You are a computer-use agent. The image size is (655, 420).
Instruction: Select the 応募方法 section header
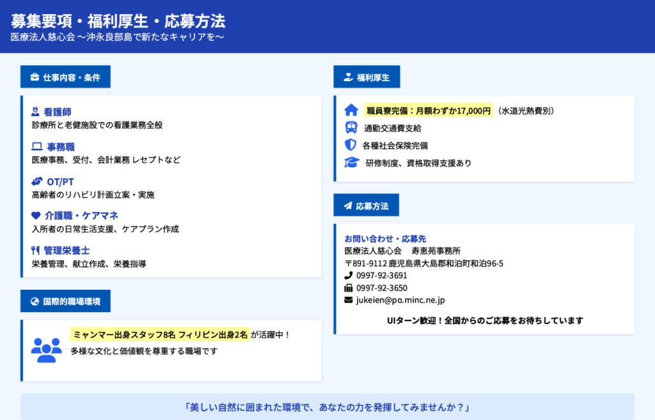[366, 206]
